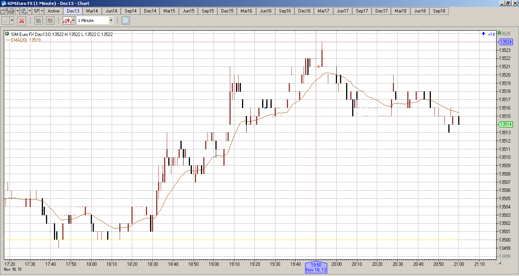Image resolution: width=519 pixels, height=276 pixels.
Task: Switch to the Sep14 contract tab
Action: tap(131, 11)
